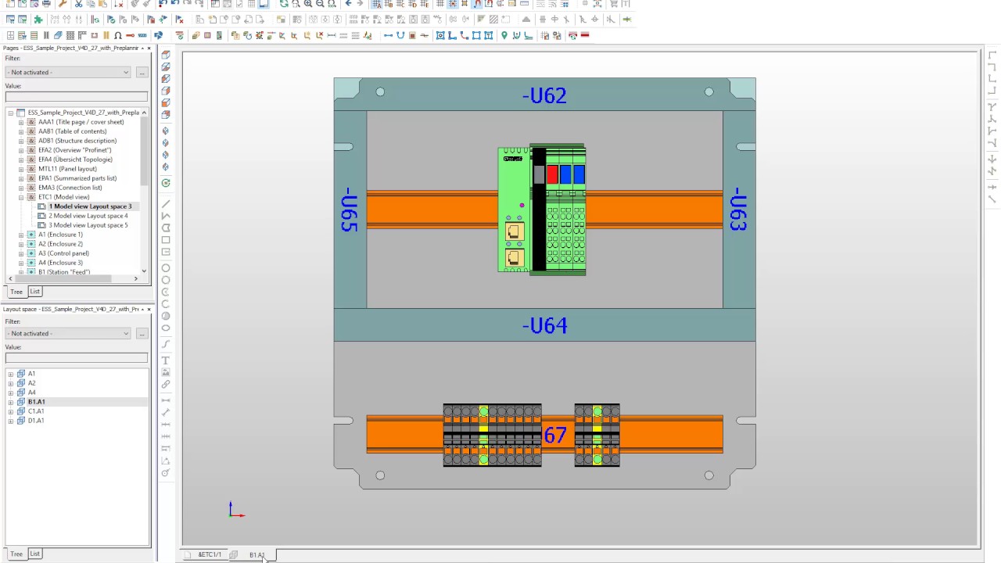
Task: Click the red bar icon in third toolbar
Action: point(585,35)
